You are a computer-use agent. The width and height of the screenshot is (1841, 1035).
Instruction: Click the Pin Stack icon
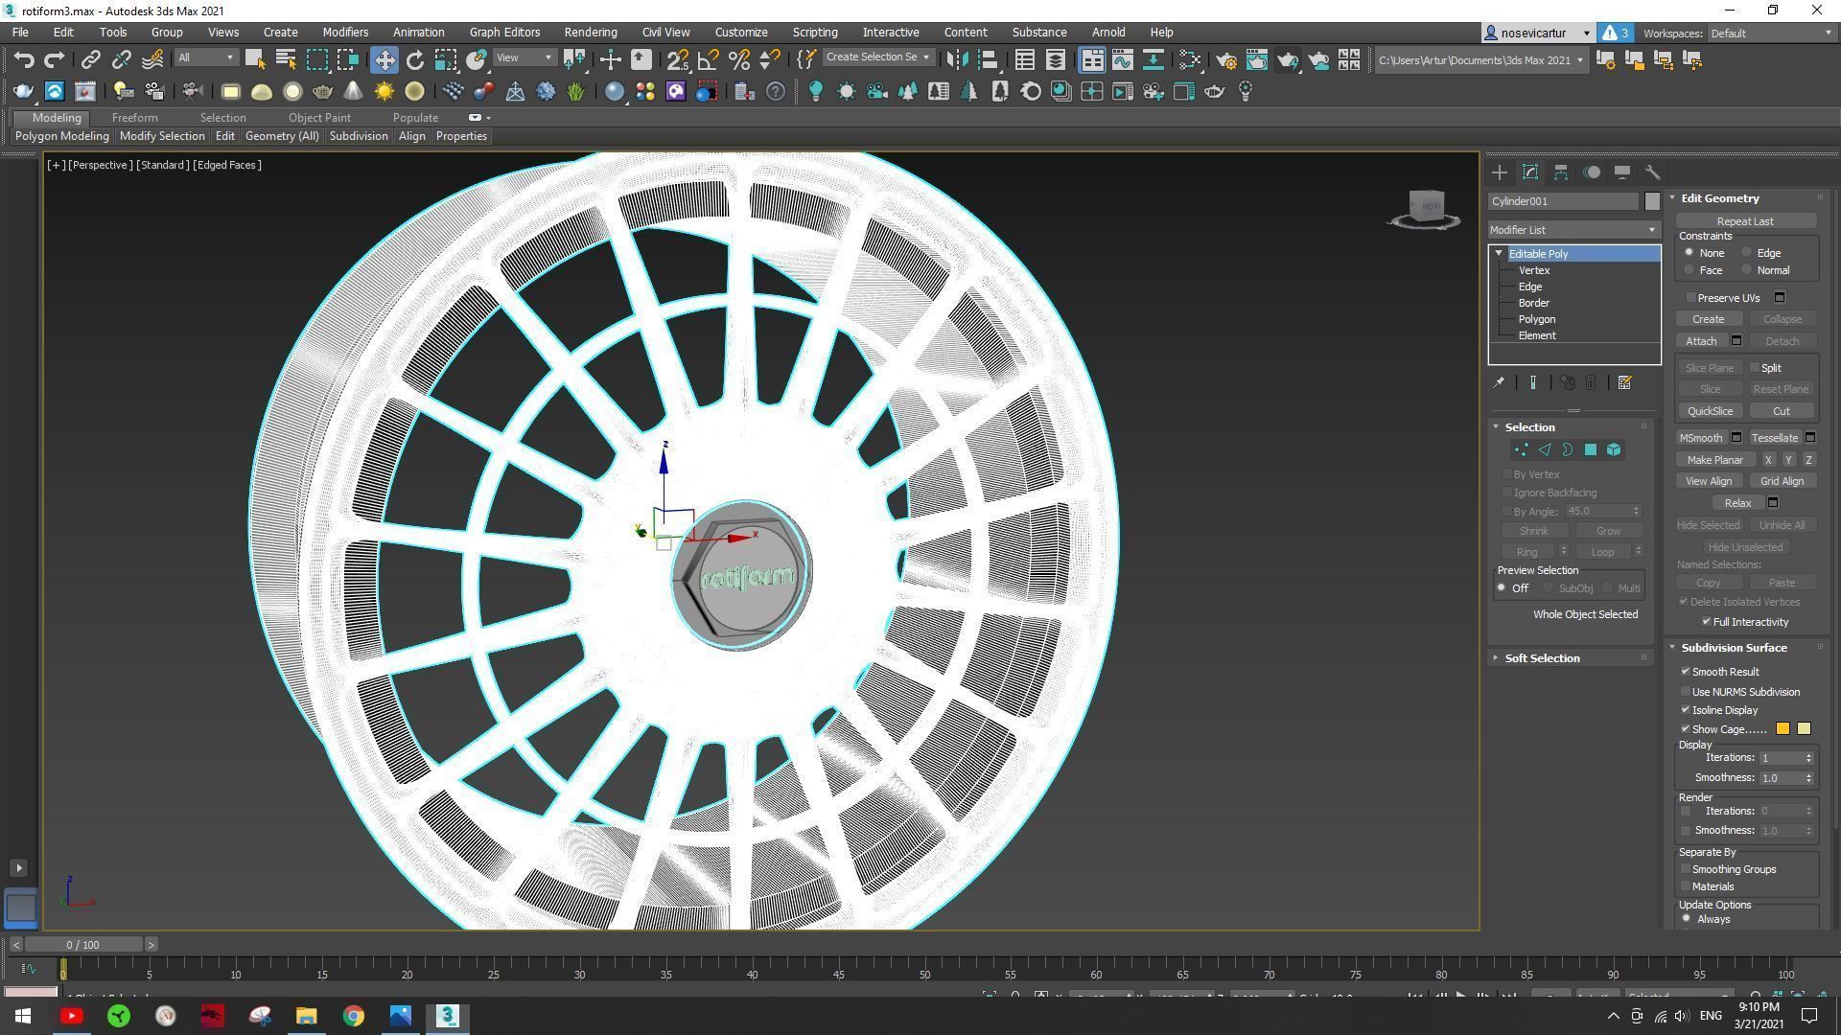[x=1499, y=382]
